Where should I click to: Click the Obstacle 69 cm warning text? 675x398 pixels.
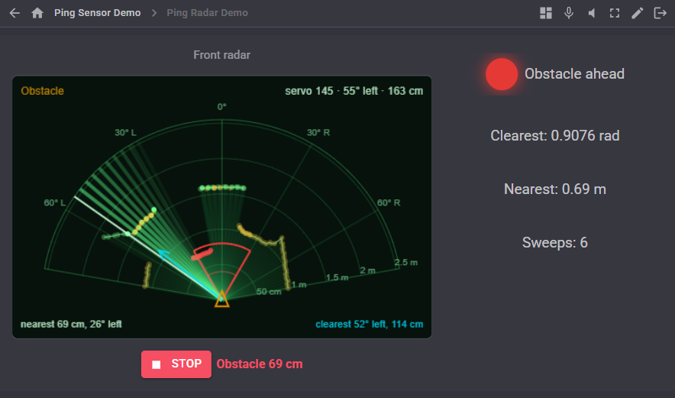click(x=260, y=364)
